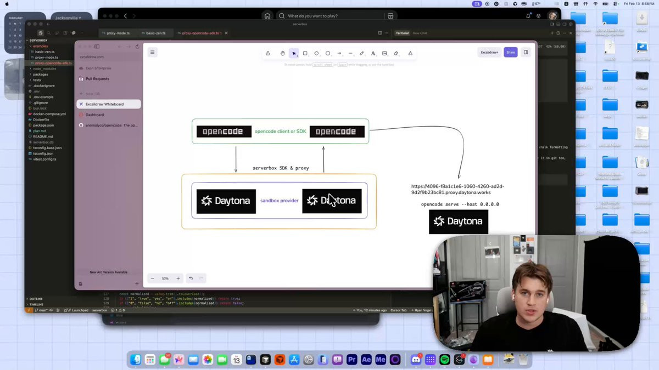
Task: Click the music search field "What do you want to play?"
Action: point(336,16)
